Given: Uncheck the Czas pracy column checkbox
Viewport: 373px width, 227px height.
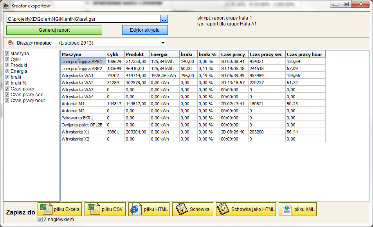Looking at the screenshot, I should tap(7, 89).
